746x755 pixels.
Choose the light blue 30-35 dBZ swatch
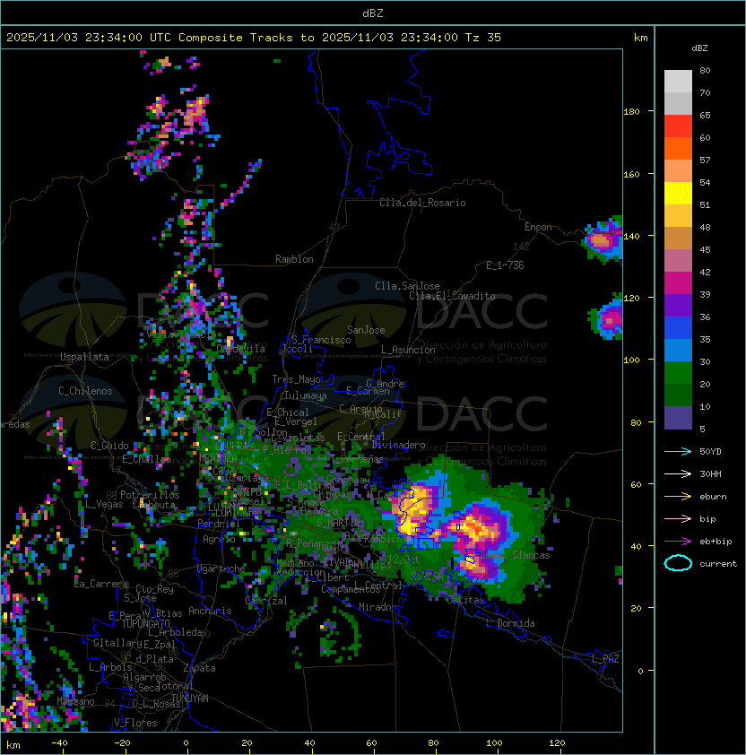[678, 350]
